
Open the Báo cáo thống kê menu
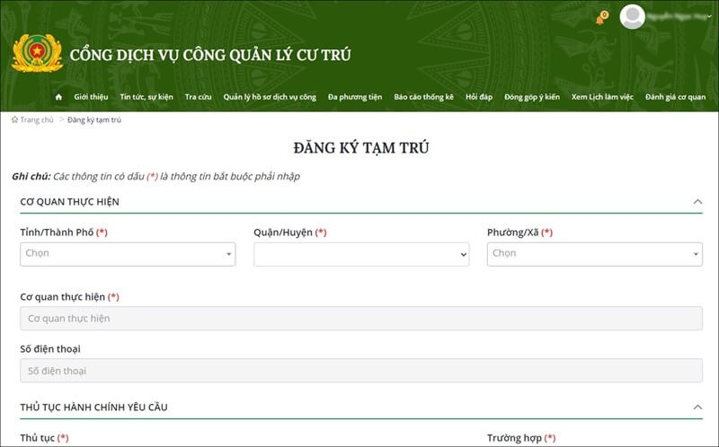coord(423,97)
